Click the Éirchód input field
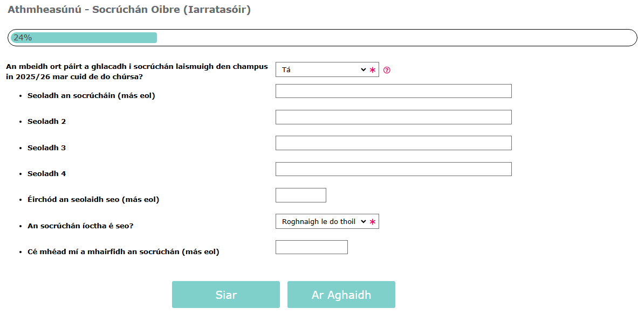The height and width of the screenshot is (315, 638). [x=301, y=195]
